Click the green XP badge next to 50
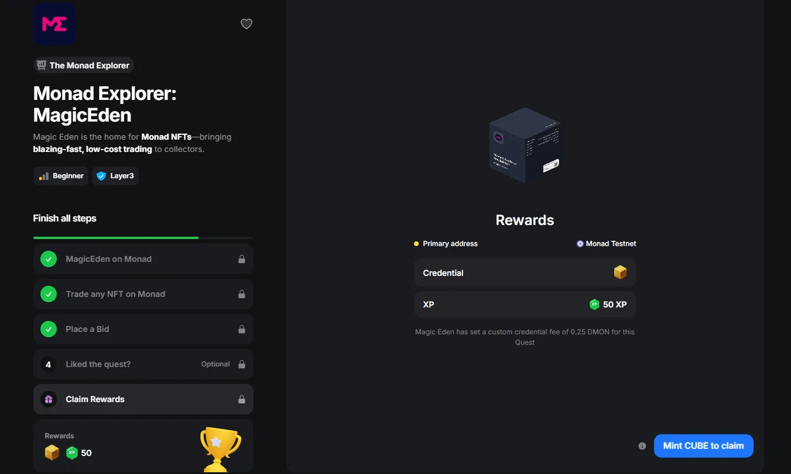This screenshot has height=474, width=791. pos(72,452)
